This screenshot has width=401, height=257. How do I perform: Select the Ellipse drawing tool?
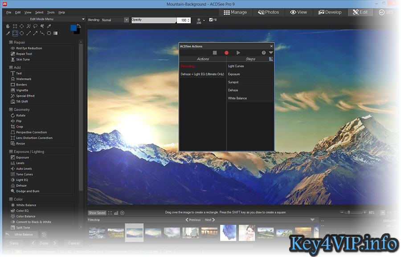click(22, 33)
